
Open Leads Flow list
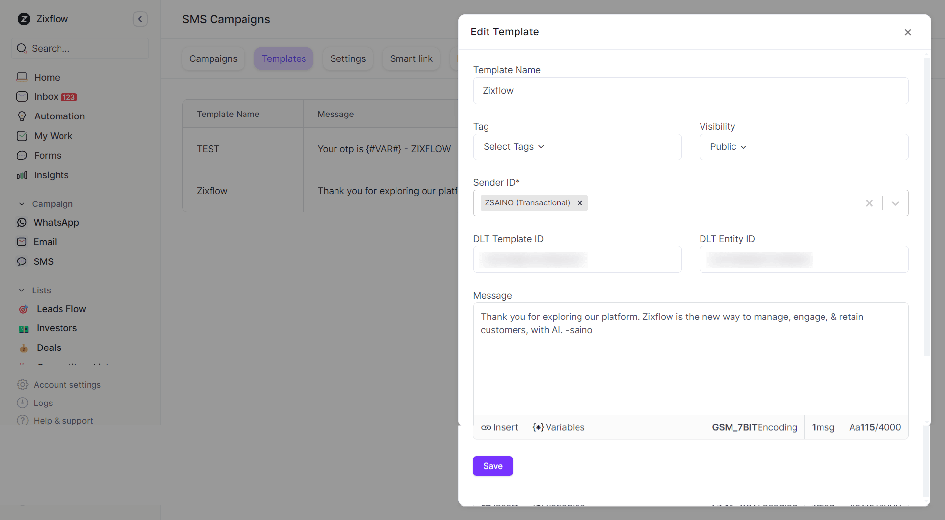61,309
